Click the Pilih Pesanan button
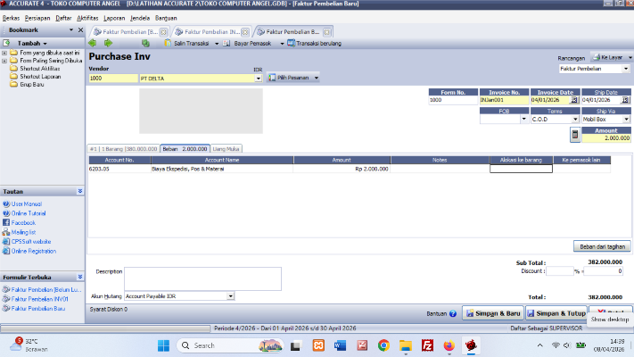Image resolution: width=634 pixels, height=357 pixels. pos(289,78)
